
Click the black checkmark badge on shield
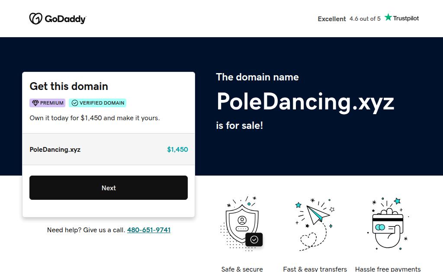(x=254, y=239)
